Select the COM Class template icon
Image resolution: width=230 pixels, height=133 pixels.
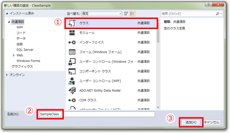pos(72,100)
